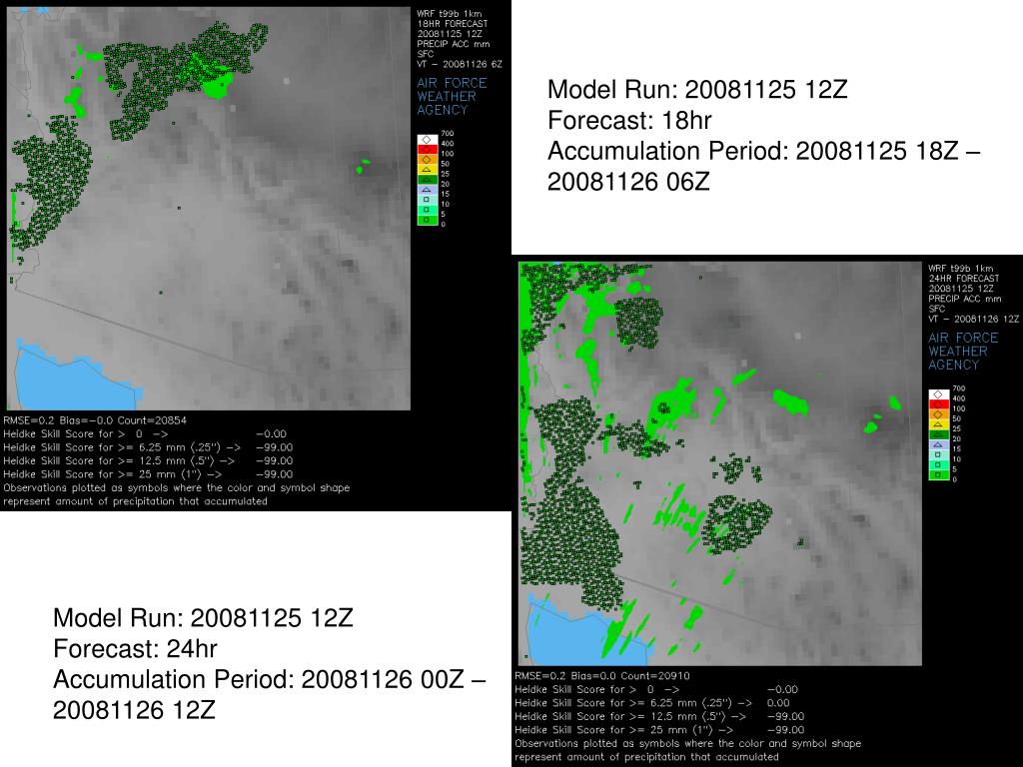Click 'Forecast: 18hr' caption text
1023x767 pixels.
click(629, 120)
